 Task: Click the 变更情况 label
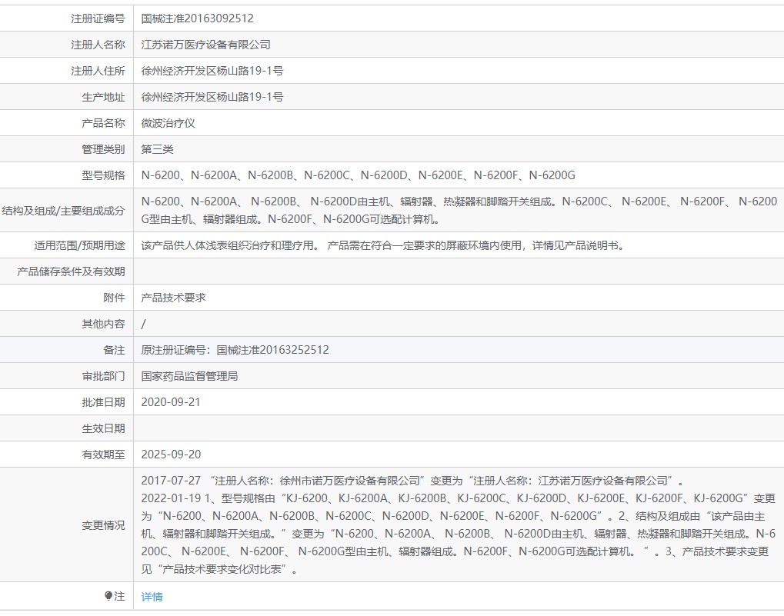[104, 525]
